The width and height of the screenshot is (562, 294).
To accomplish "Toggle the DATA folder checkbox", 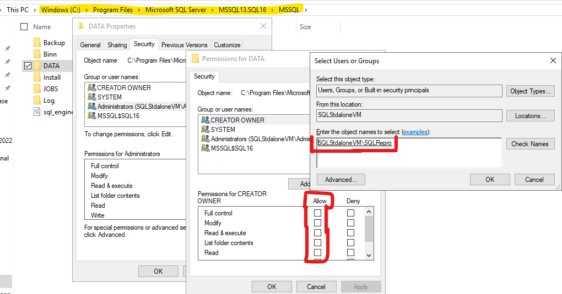I will 28,65.
